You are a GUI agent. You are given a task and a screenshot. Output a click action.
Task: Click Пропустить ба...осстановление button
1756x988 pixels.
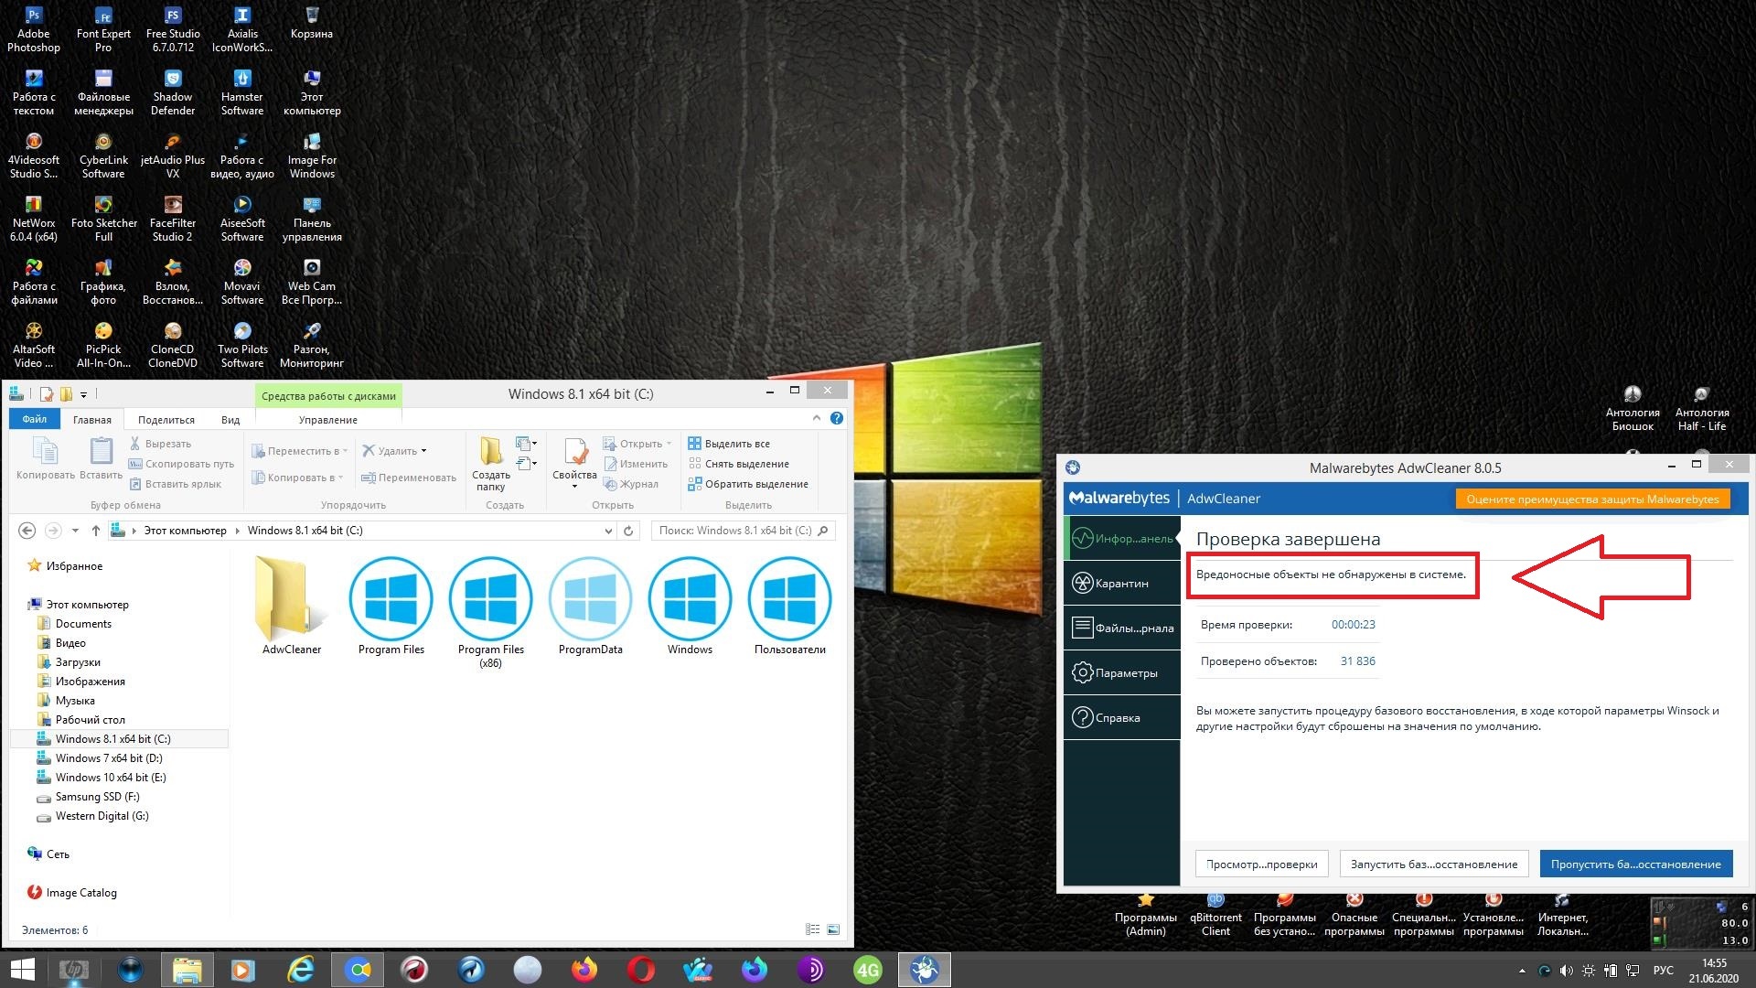pyautogui.click(x=1635, y=864)
